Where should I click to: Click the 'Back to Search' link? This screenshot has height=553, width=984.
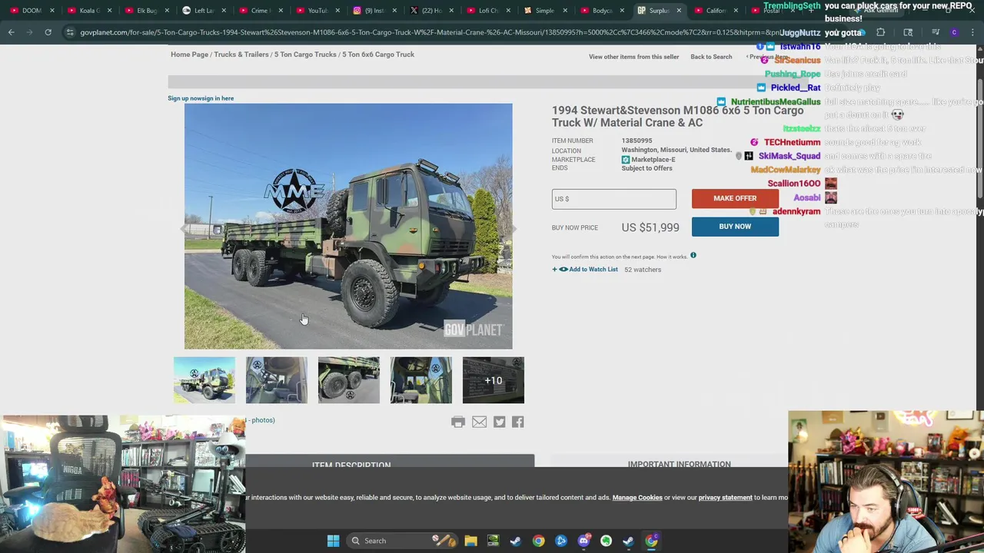click(711, 57)
